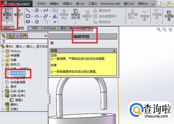Open the 视图(V) menu
This screenshot has height=124, width=174.
[67, 4]
